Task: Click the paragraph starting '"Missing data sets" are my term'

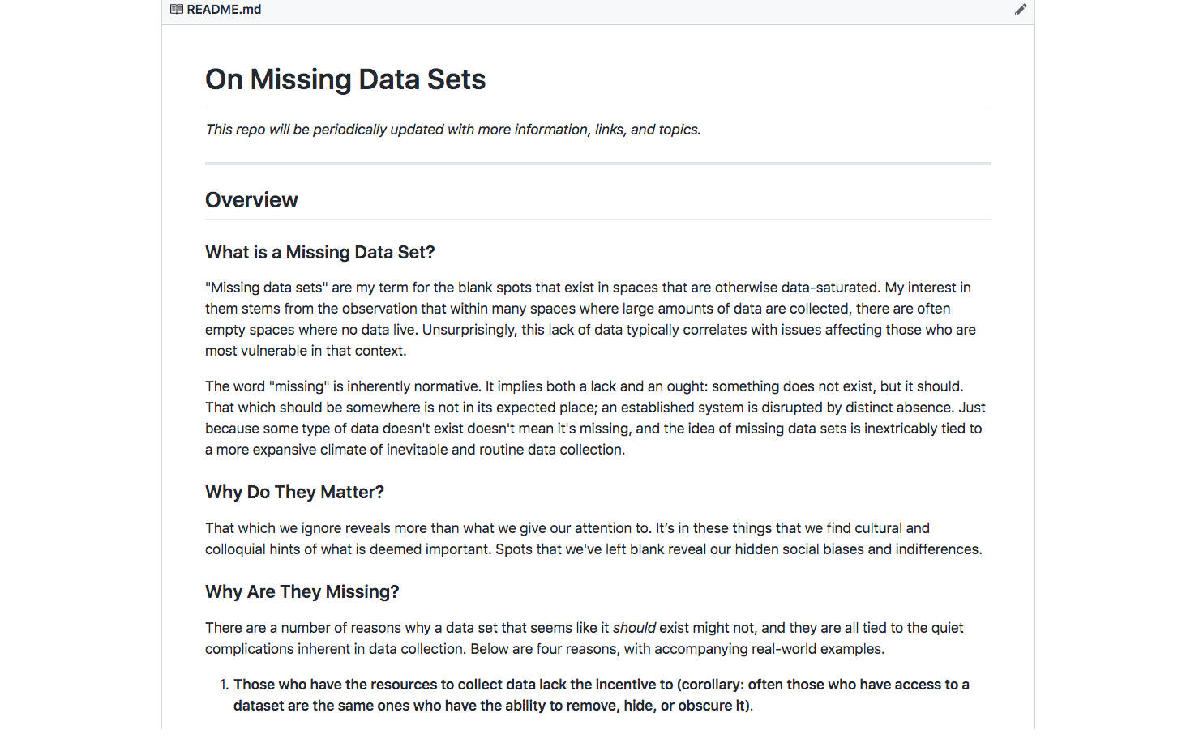Action: (597, 319)
